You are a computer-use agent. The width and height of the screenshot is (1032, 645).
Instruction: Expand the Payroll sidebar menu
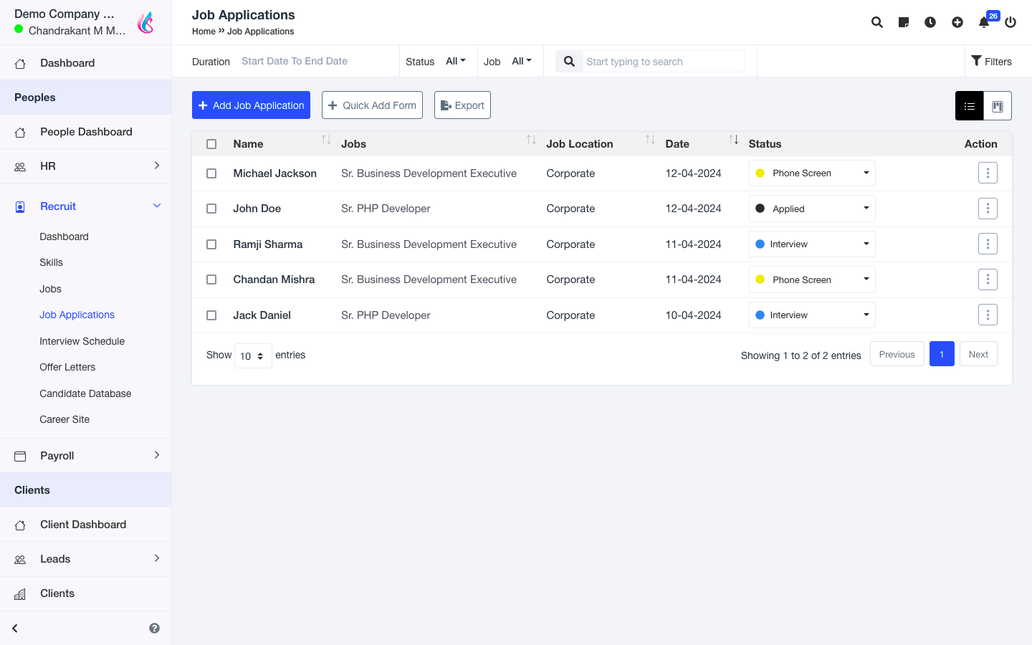[x=86, y=456]
